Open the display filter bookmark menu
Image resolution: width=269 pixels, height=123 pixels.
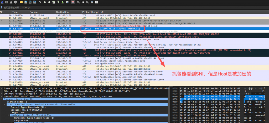(2, 8)
